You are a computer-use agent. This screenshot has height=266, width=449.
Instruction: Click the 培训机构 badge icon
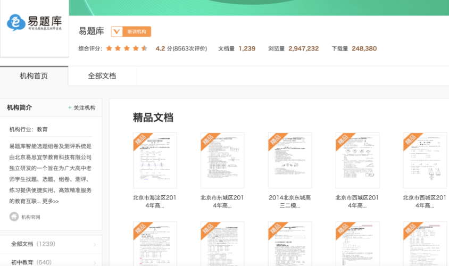[117, 31]
